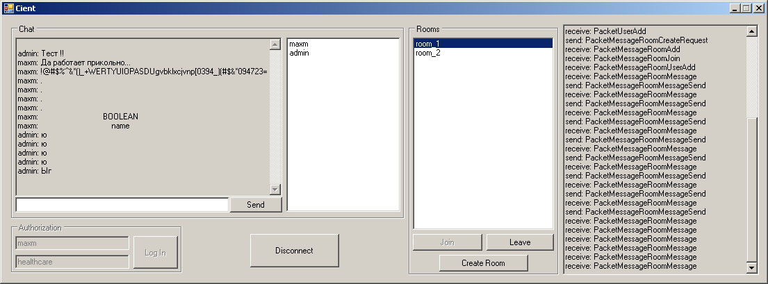
Task: Click the last PacketMessageRoomMessage log entry
Action: 631,266
